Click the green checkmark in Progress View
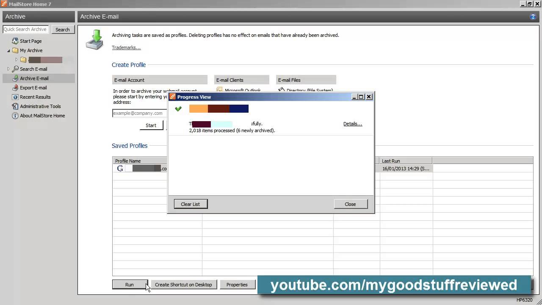The width and height of the screenshot is (542, 305). 178,109
